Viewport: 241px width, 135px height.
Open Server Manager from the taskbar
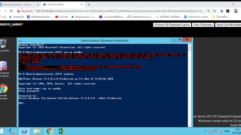[x=12, y=131]
